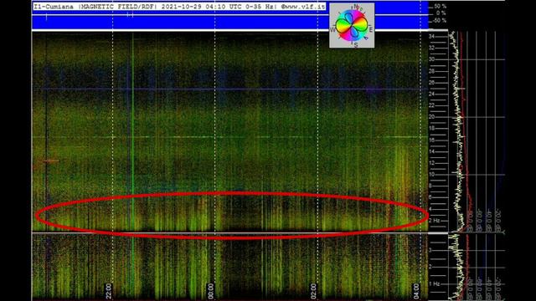Image resolution: width=536 pixels, height=301 pixels.
Task: Click the 30 frequency scale label
Action: tap(432, 59)
